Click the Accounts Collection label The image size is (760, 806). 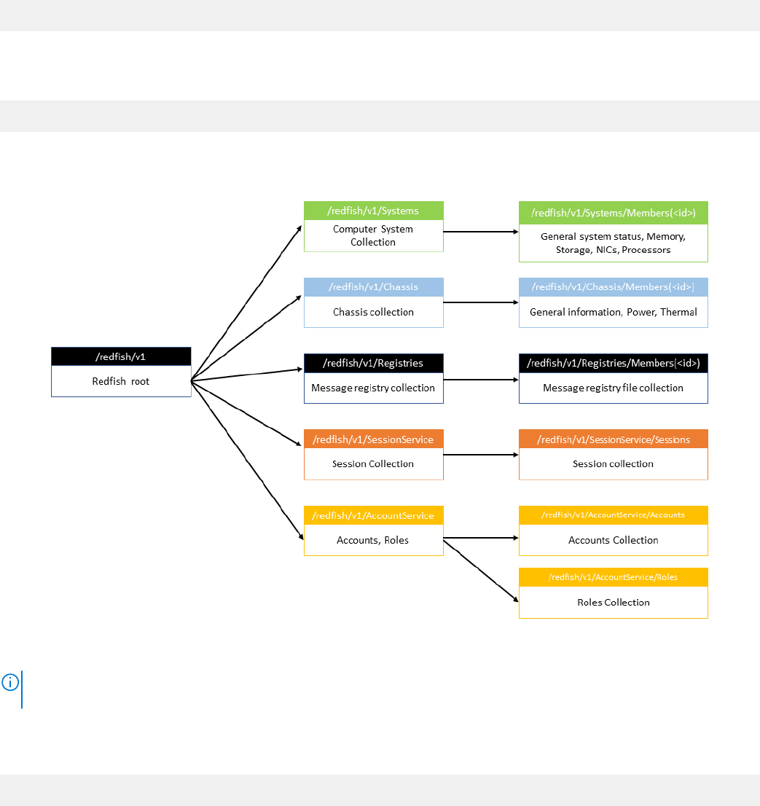[x=613, y=540]
